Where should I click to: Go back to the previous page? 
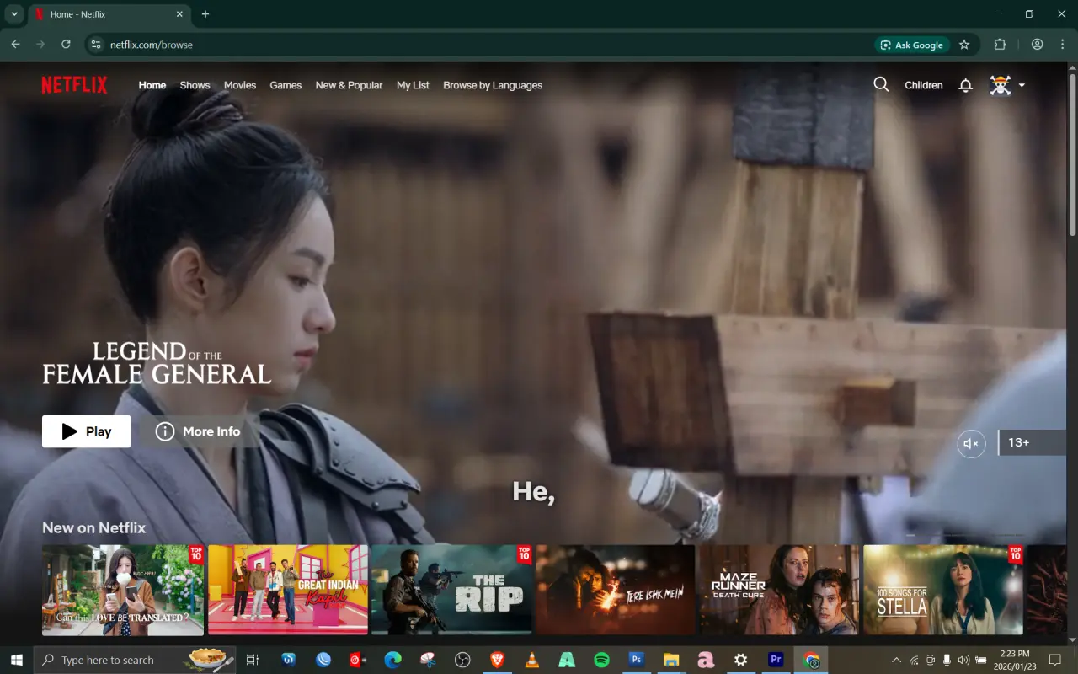[15, 45]
